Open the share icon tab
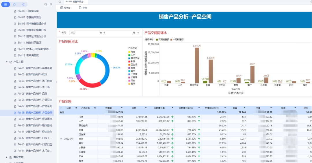 (x=23, y=4)
